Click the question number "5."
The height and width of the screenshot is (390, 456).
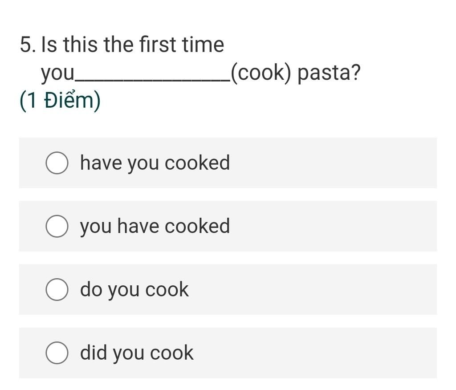pyautogui.click(x=28, y=45)
